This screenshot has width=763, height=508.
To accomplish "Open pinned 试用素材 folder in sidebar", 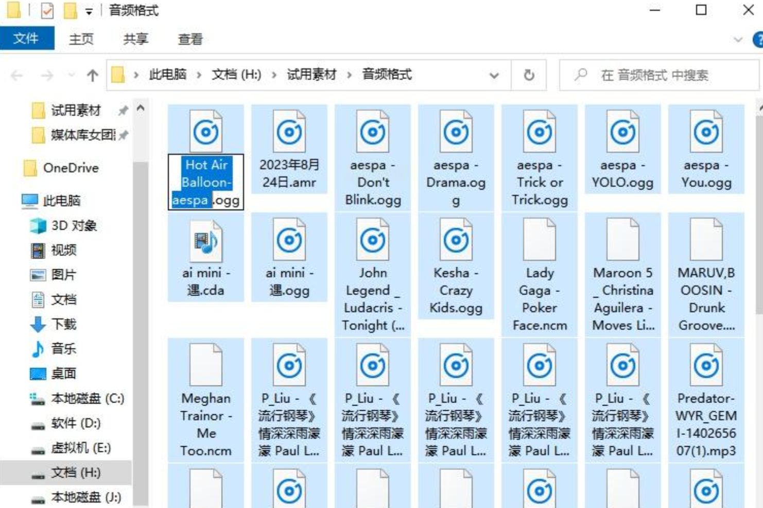I will coord(76,111).
